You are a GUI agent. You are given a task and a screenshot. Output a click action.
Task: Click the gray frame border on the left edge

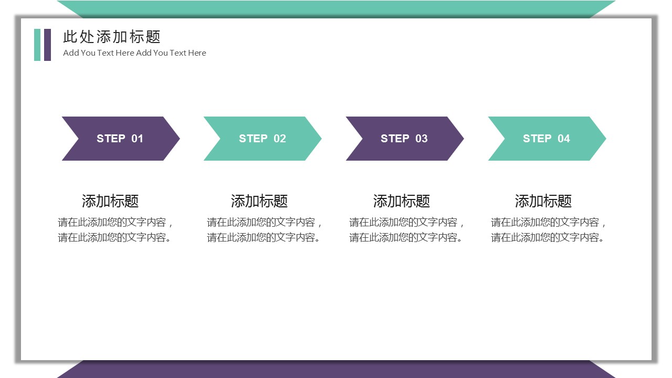click(x=18, y=189)
